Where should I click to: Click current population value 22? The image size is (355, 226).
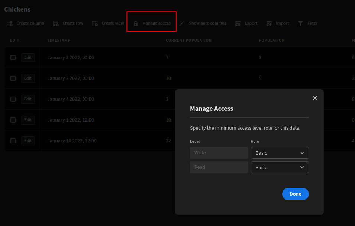coord(168,141)
